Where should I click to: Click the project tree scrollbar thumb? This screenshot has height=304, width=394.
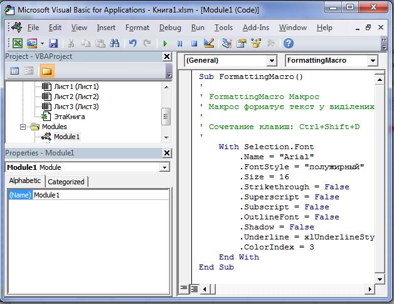pyautogui.click(x=166, y=117)
